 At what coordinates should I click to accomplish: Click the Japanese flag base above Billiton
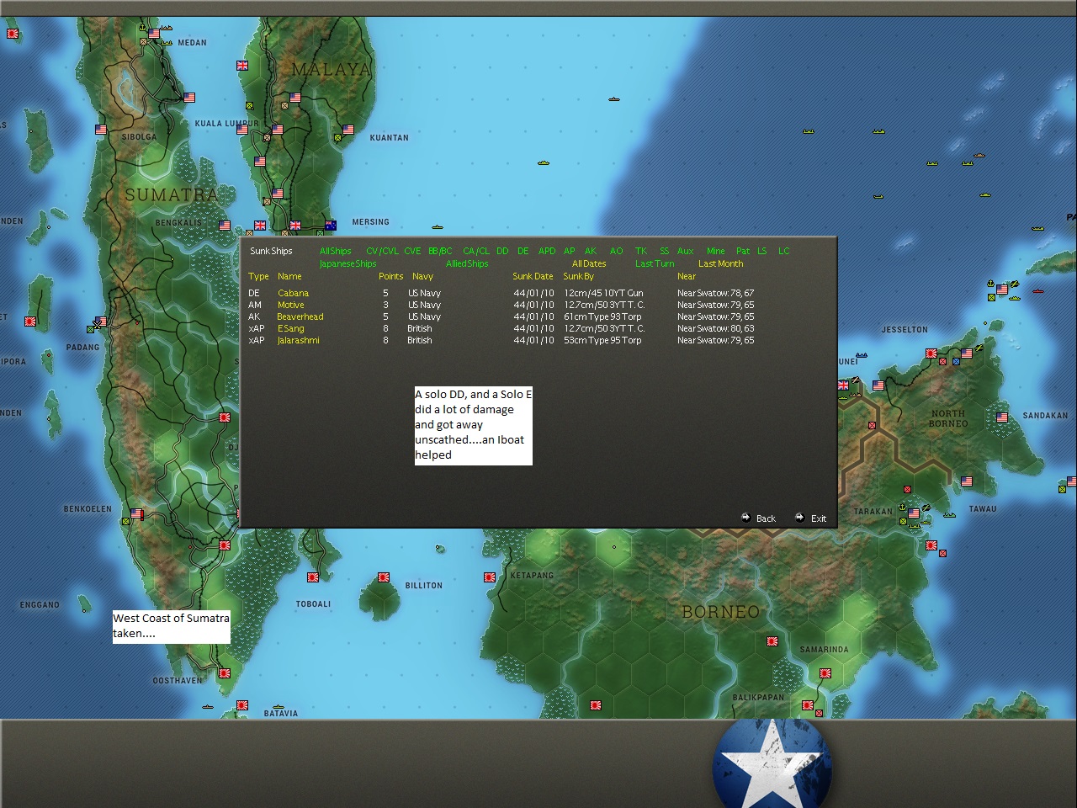click(x=384, y=578)
